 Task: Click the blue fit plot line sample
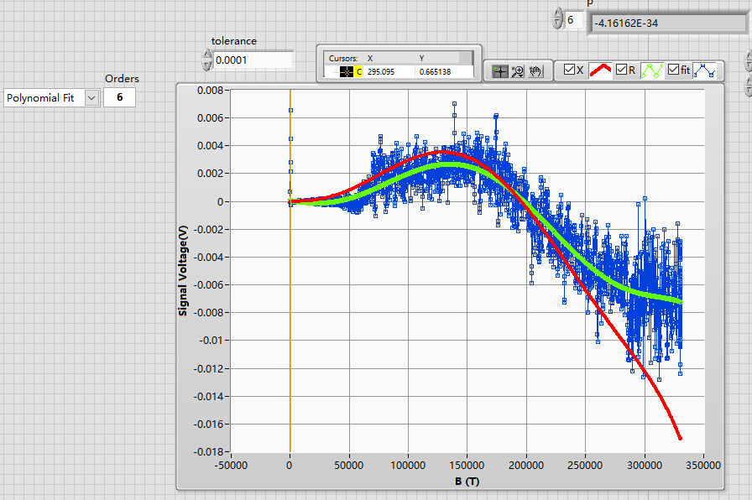[705, 70]
